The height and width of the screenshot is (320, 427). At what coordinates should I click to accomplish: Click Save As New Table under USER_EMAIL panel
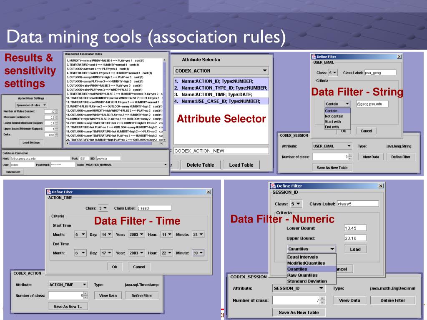pos(332,168)
